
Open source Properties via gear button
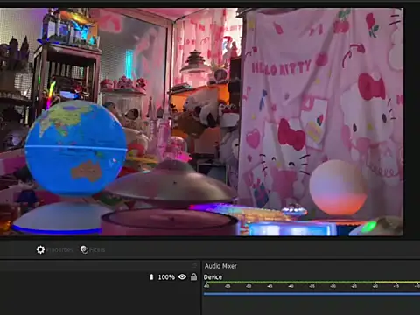pos(54,250)
